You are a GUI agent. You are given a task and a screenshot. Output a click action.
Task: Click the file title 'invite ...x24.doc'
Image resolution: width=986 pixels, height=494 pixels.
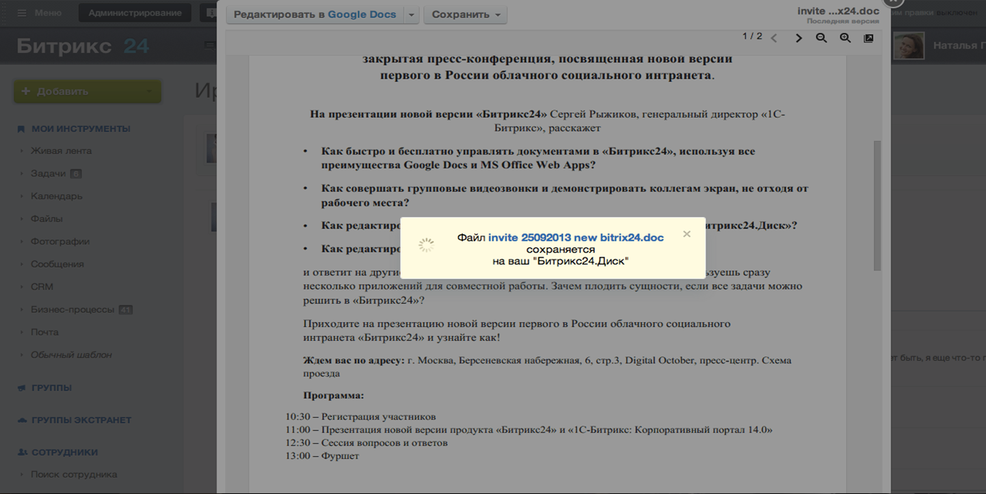[x=838, y=10]
